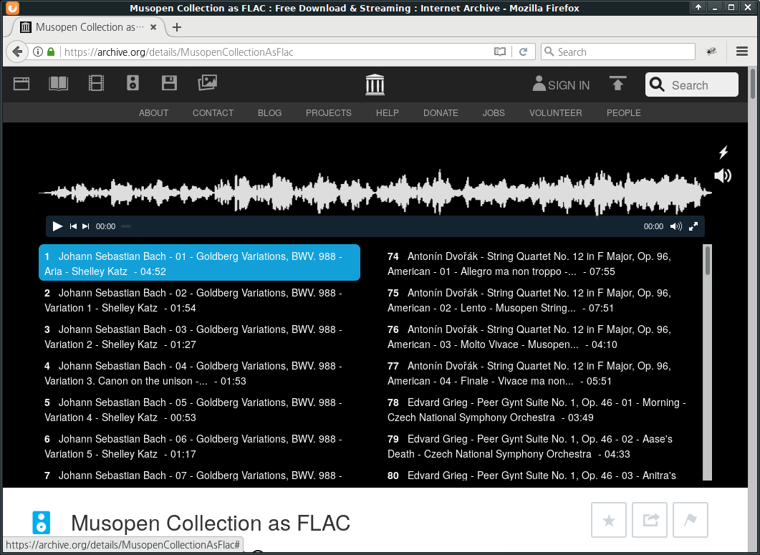Viewport: 760px width, 555px height.
Task: Open the CONTACT menu item
Action: [213, 113]
